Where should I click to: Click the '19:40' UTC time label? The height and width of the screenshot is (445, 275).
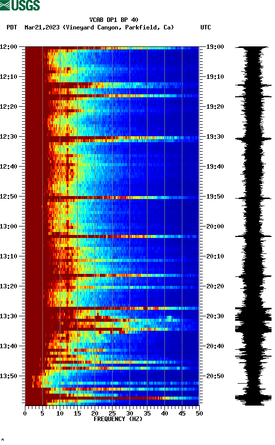click(215, 167)
